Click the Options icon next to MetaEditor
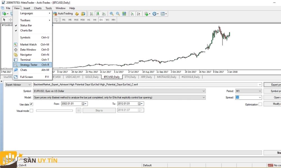 83,14
